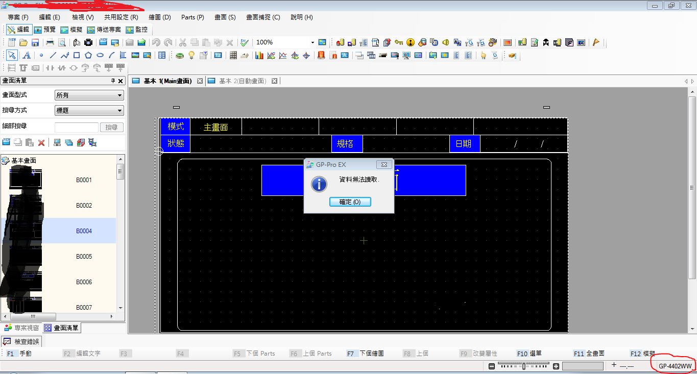
Task: Open the 搜尋方式 dropdown showing 標題
Action: [89, 110]
